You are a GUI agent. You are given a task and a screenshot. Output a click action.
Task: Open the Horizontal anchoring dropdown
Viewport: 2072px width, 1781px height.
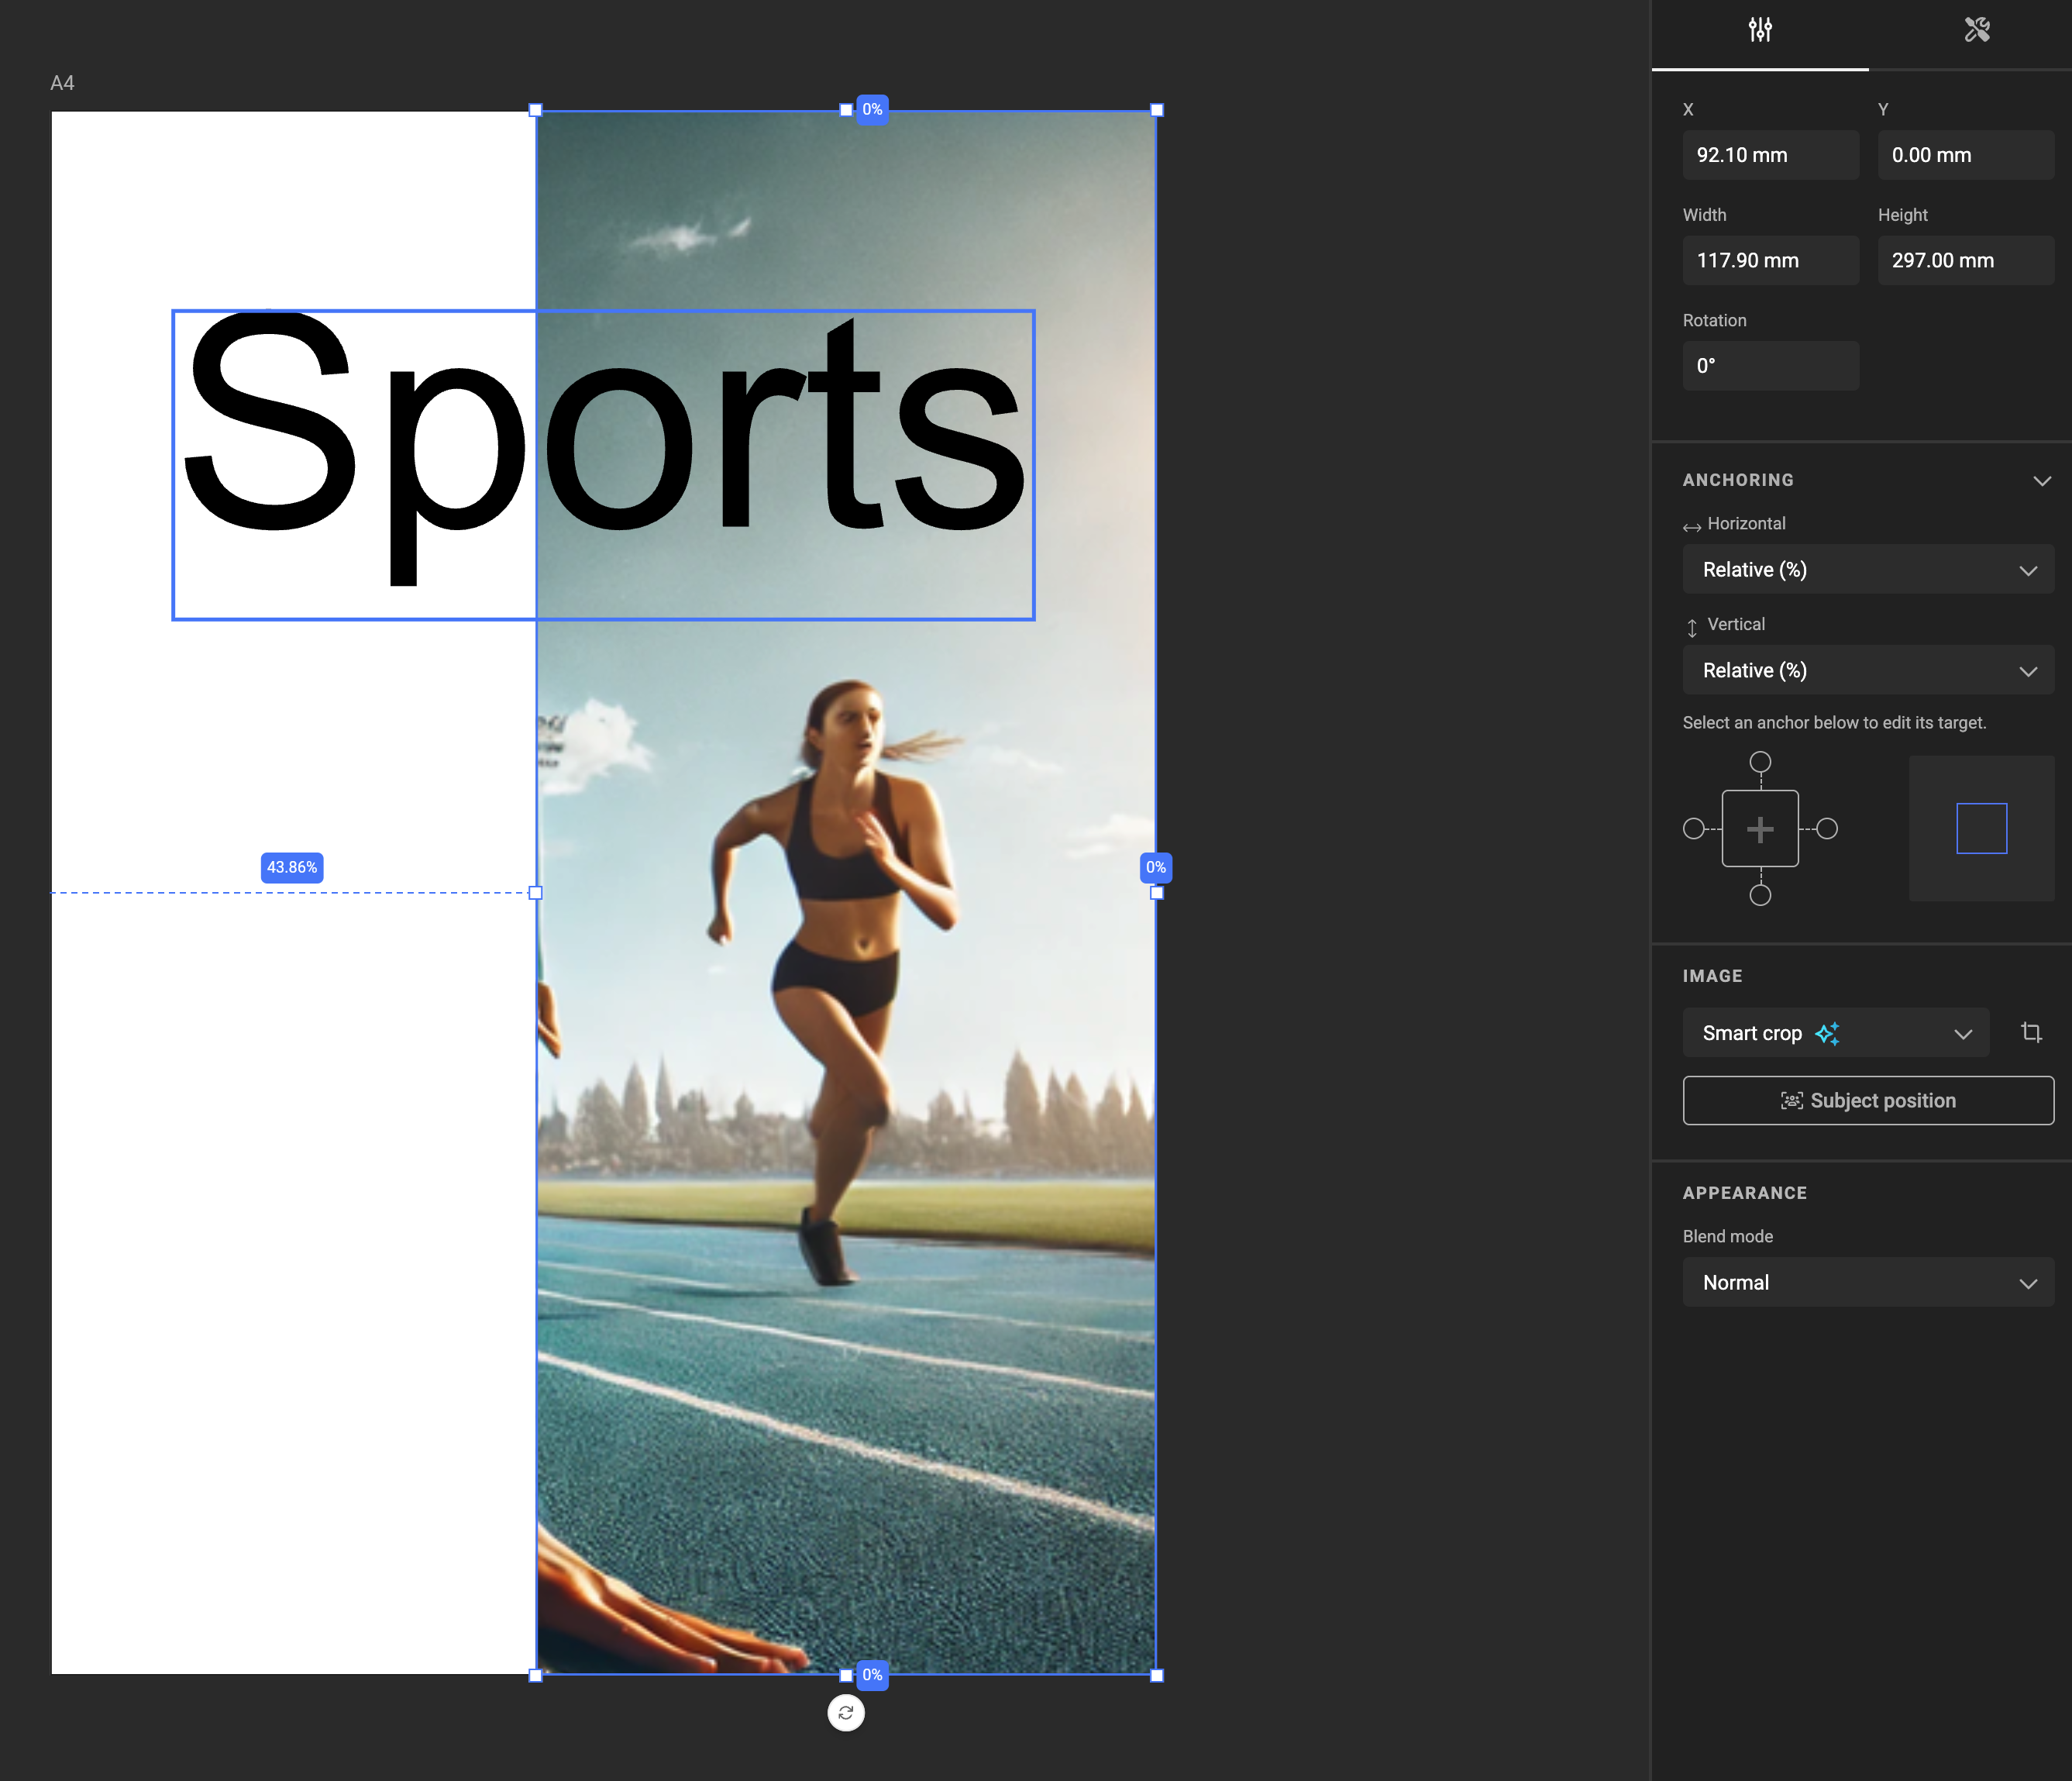tap(1868, 569)
